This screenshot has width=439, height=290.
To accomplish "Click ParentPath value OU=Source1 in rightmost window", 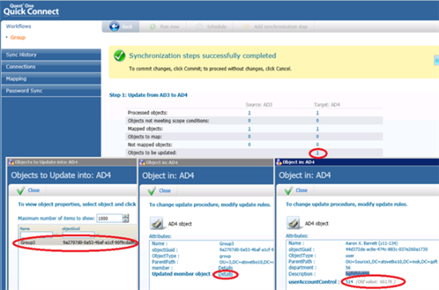I will click(x=391, y=262).
